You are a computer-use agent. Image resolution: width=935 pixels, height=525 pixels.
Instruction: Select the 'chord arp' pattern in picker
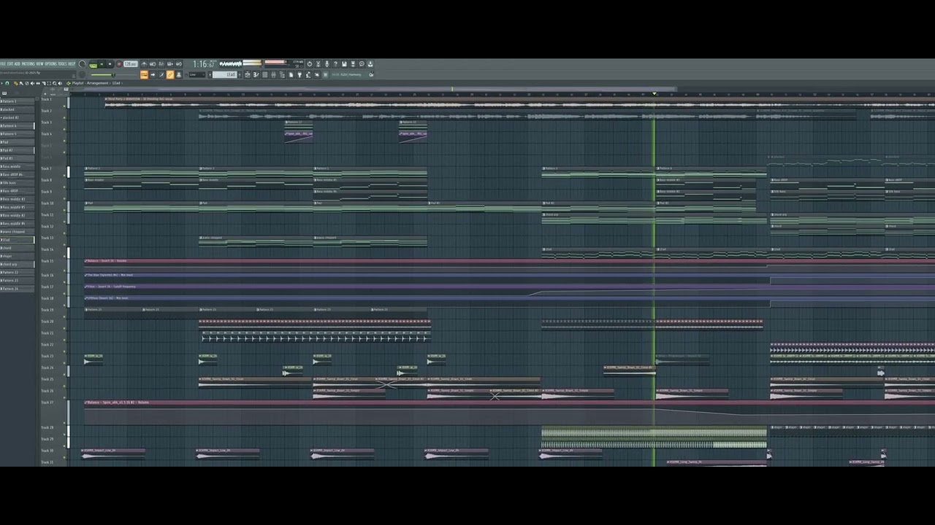point(18,264)
